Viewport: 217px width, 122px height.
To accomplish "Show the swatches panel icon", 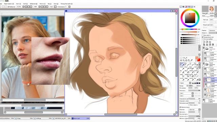I will click(x=192, y=7).
